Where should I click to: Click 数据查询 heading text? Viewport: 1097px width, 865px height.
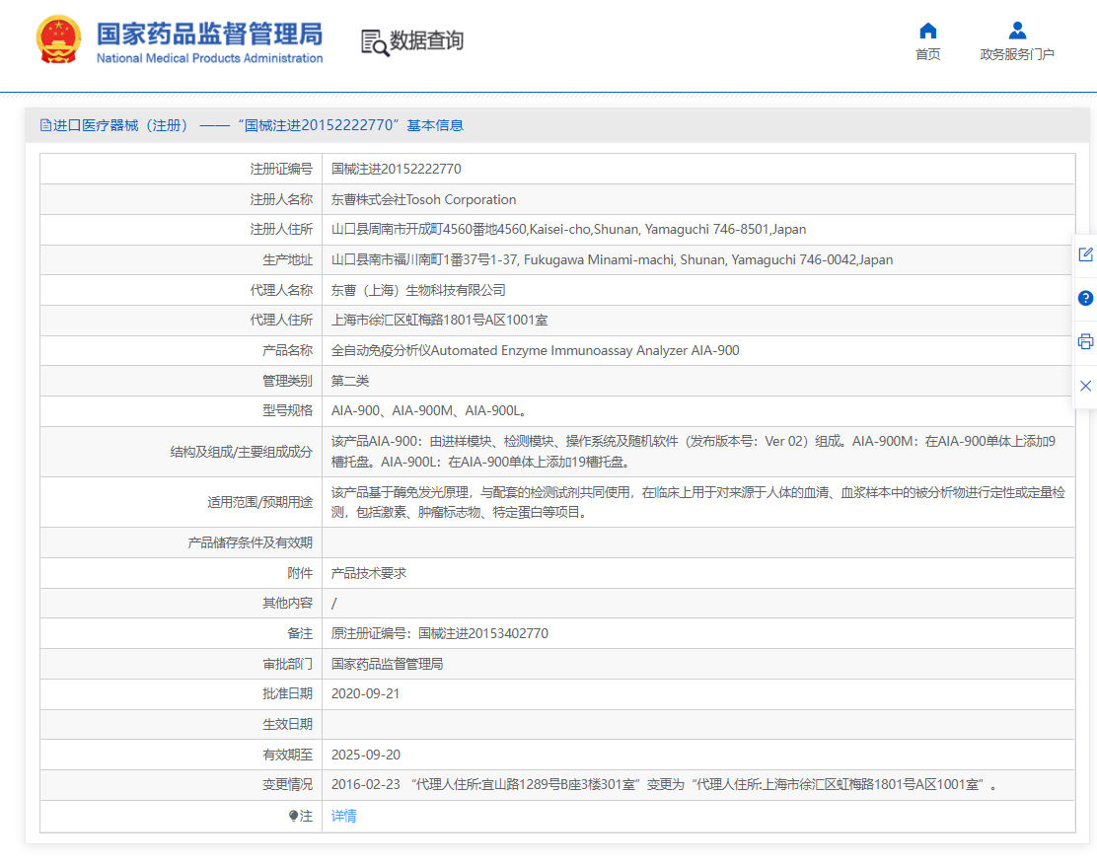(x=427, y=40)
